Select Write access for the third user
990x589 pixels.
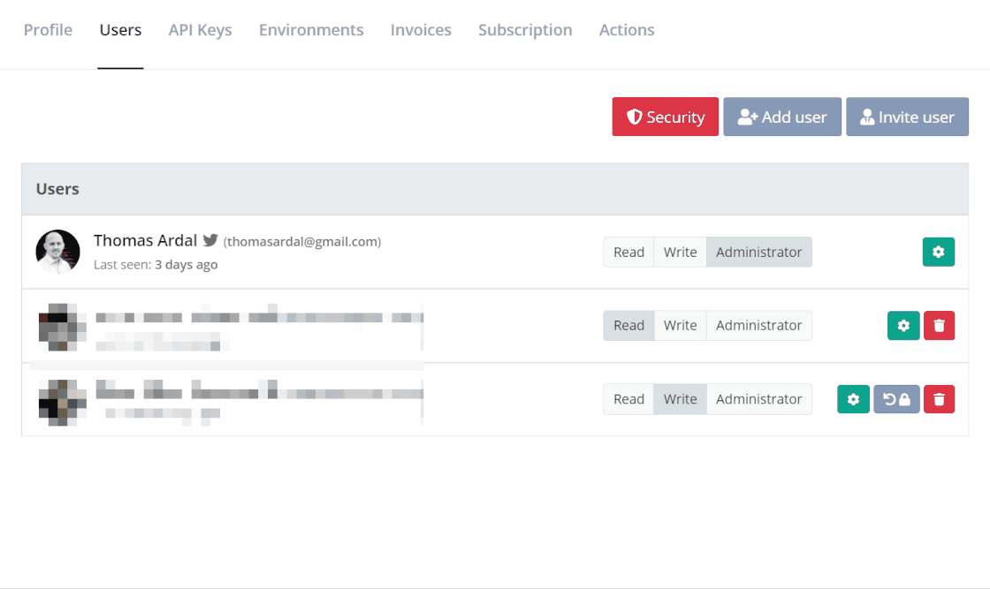[680, 399]
